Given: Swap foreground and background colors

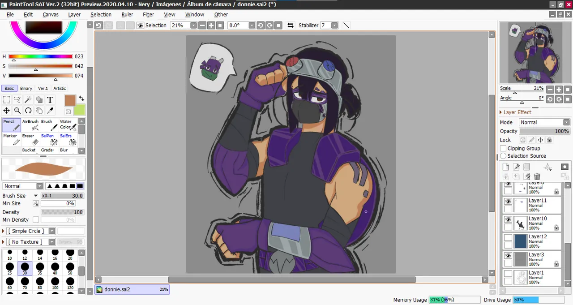Looking at the screenshot, I should (81, 98).
